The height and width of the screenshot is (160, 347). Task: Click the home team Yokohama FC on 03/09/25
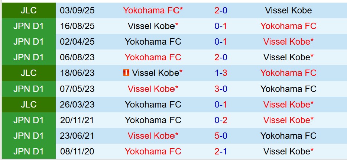click(153, 10)
